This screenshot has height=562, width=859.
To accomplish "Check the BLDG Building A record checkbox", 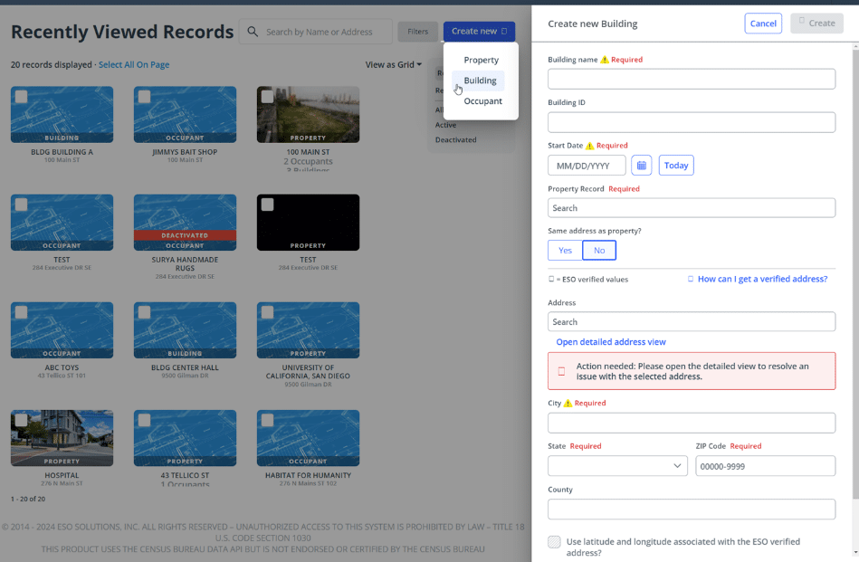I will [x=21, y=97].
